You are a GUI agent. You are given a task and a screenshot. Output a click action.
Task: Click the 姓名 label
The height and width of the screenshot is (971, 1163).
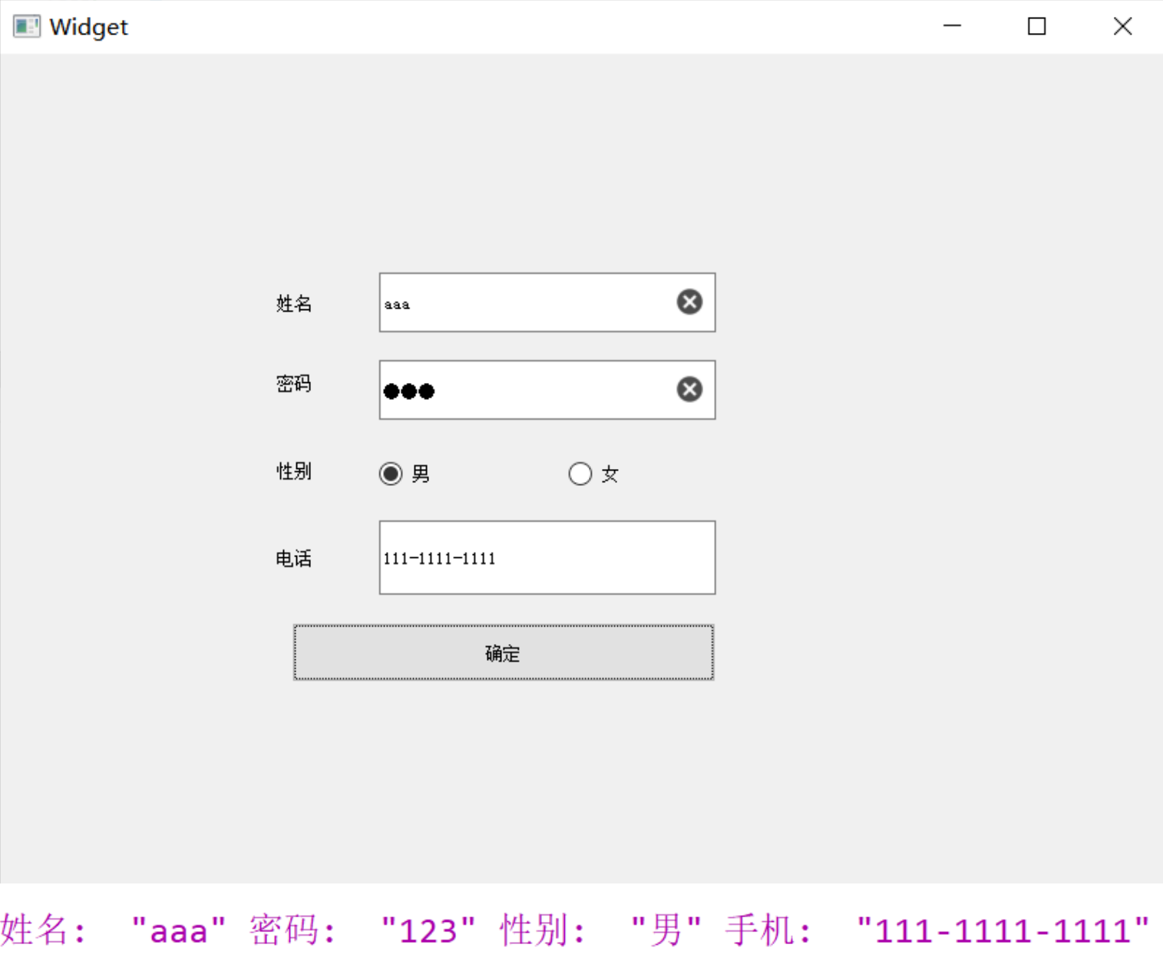pyautogui.click(x=294, y=303)
